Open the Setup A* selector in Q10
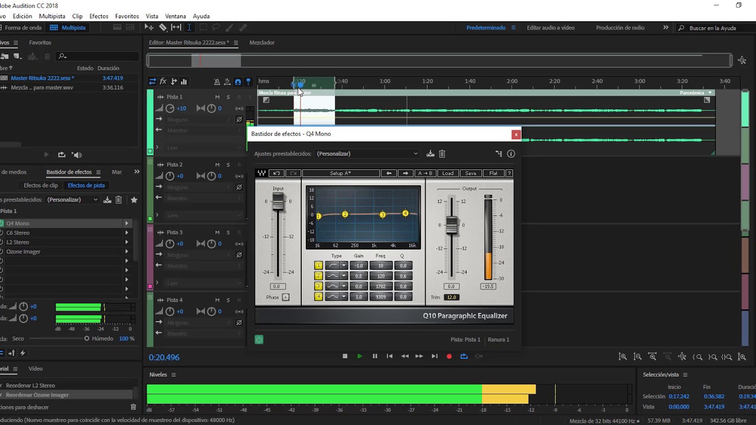The height and width of the screenshot is (425, 756). [341, 173]
